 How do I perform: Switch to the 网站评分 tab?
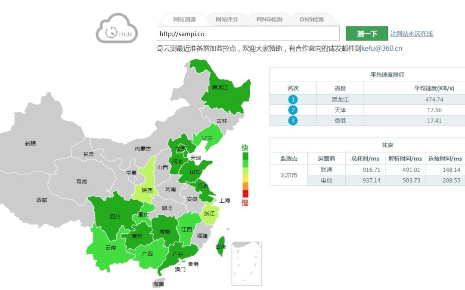[x=226, y=19]
